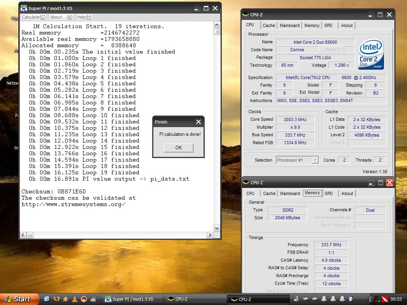407x305 pixels.
Task: Click the Cycle Time (Tras) value '12 clocks'
Action: click(331, 284)
